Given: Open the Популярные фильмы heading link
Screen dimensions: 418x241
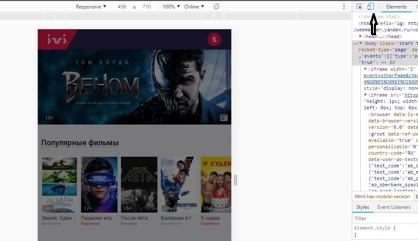Looking at the screenshot, I should (x=80, y=143).
